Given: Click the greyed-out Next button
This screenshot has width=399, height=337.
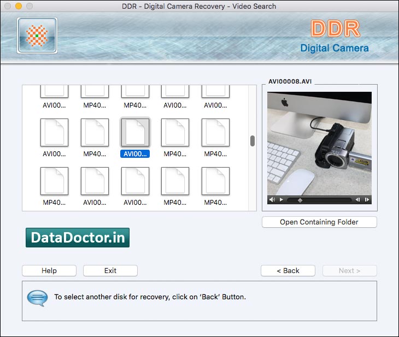Looking at the screenshot, I should [349, 270].
